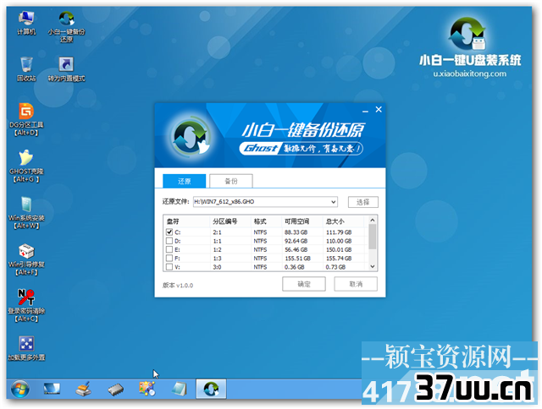Click the 版本 v1.0.0 version text
This screenshot has width=542, height=409.
178,285
